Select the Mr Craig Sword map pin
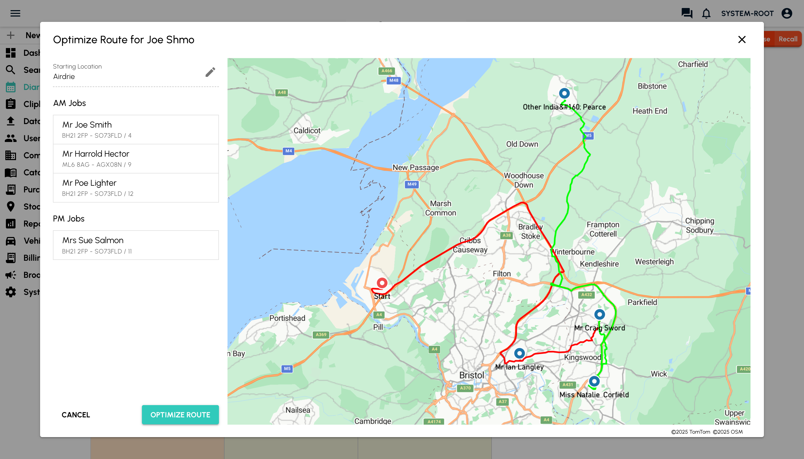 [600, 314]
